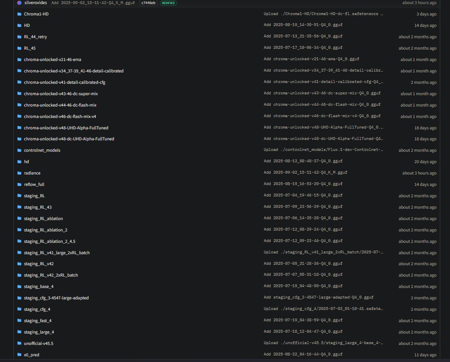450x362 pixels.
Task: Click the VERIFIED badge
Action: click(168, 3)
